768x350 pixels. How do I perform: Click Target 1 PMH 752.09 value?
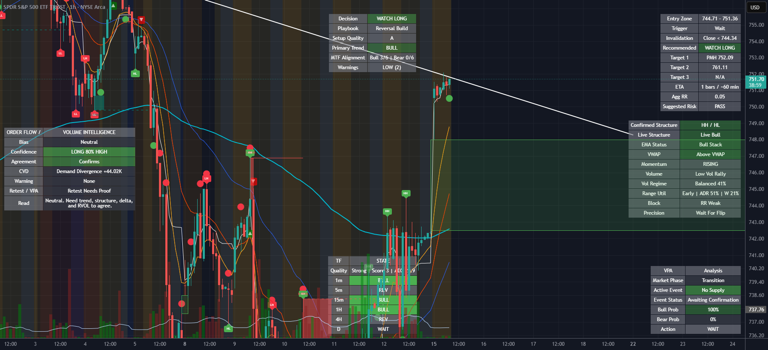click(720, 58)
